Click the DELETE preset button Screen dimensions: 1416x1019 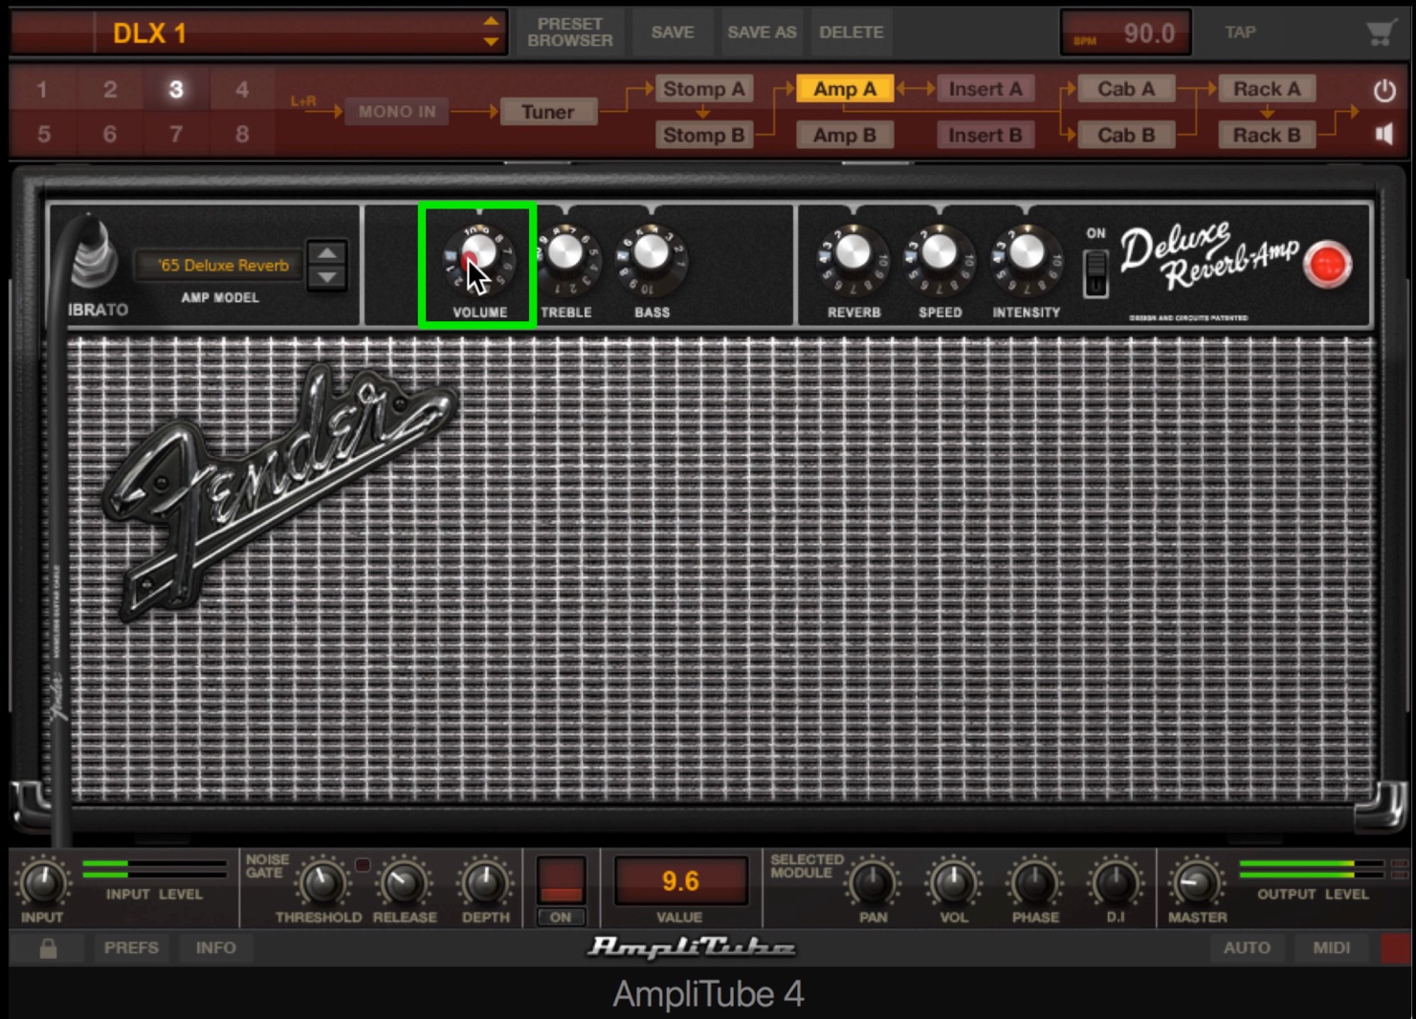coord(852,33)
